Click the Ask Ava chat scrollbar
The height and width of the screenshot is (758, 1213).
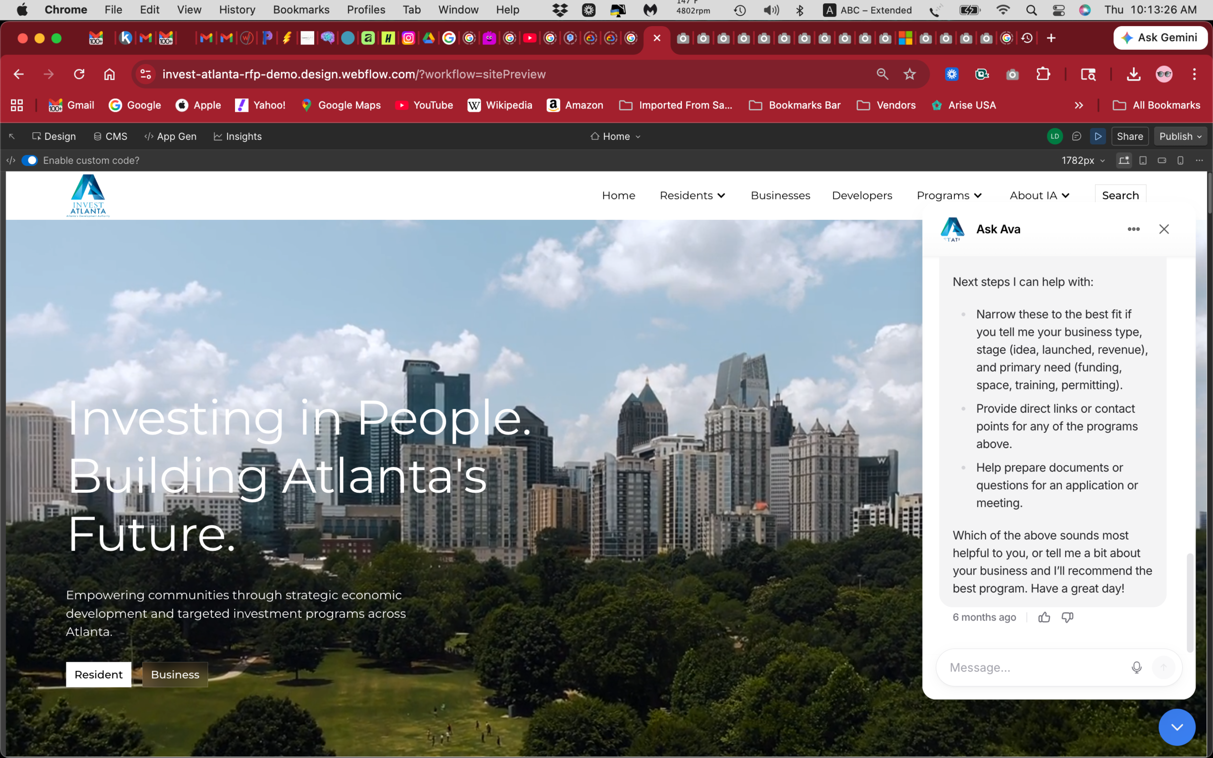point(1190,603)
